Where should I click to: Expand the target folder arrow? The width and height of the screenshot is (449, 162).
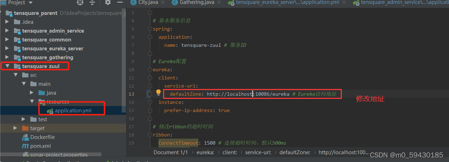point(15,128)
